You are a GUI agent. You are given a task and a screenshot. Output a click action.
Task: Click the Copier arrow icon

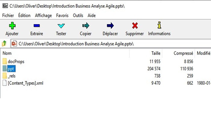click(x=86, y=25)
